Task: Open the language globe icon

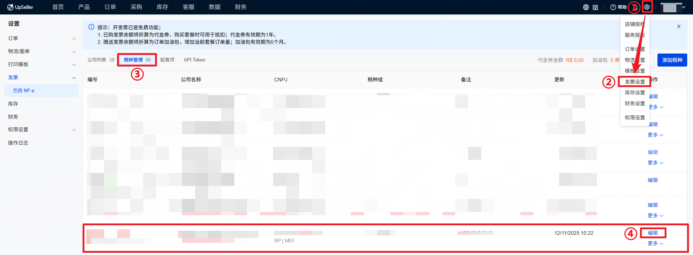Action: (586, 7)
